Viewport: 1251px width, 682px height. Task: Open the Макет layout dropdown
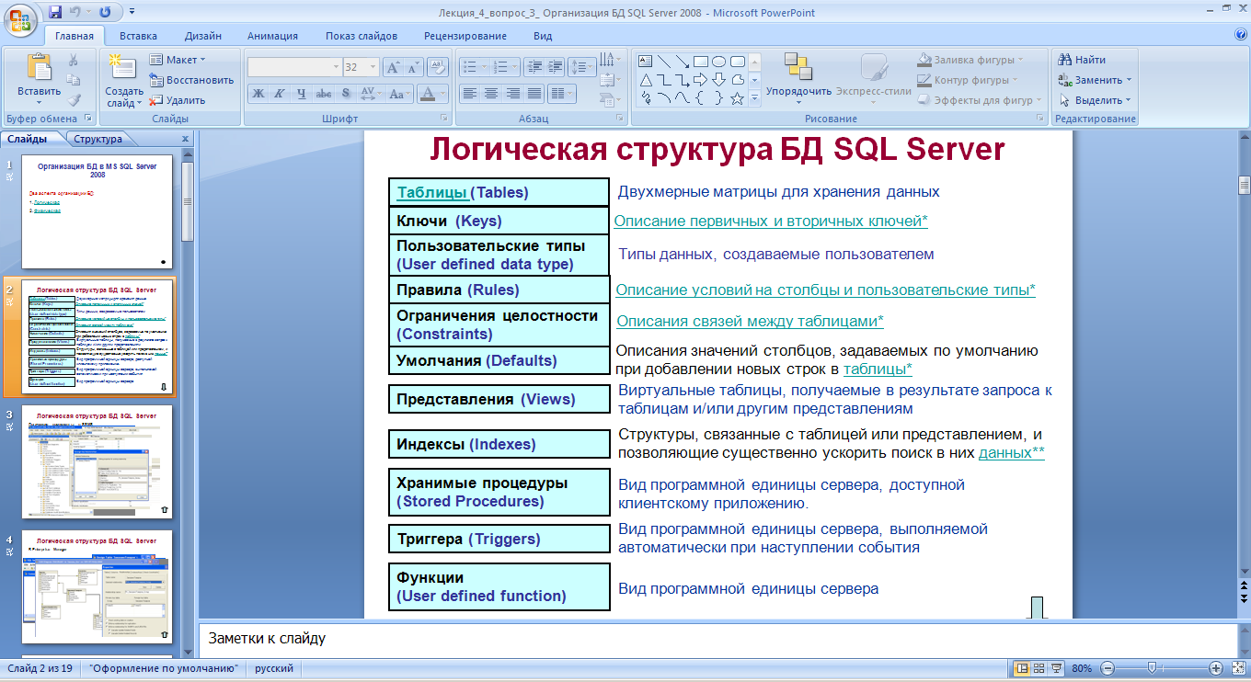pos(178,60)
